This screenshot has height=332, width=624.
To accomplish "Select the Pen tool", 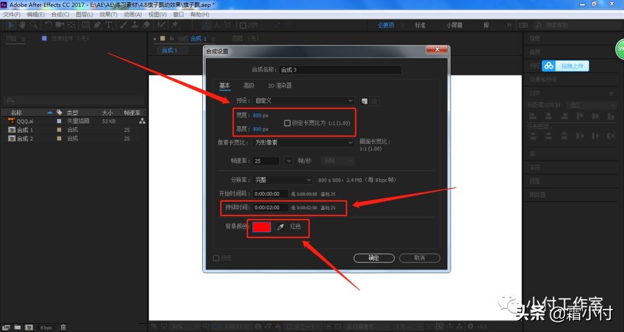I will click(x=96, y=25).
